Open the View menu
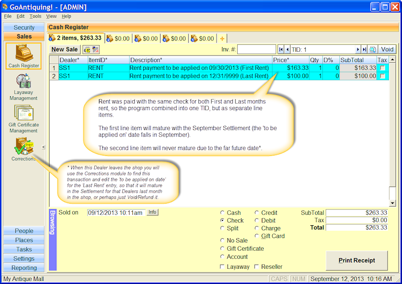This screenshot has width=402, height=284. pyautogui.click(x=51, y=16)
